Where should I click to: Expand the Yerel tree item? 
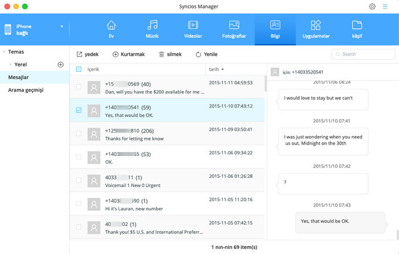click(x=10, y=64)
